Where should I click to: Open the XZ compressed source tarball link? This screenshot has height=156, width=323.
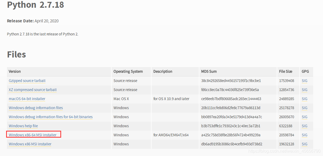[33, 90]
